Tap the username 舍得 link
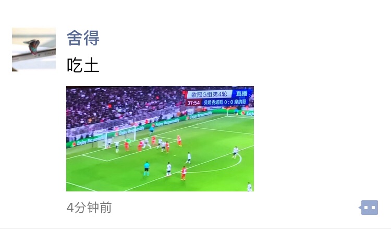 [83, 38]
